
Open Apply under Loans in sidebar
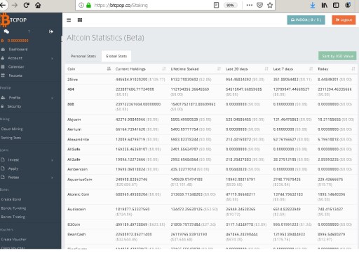pyautogui.click(x=13, y=168)
